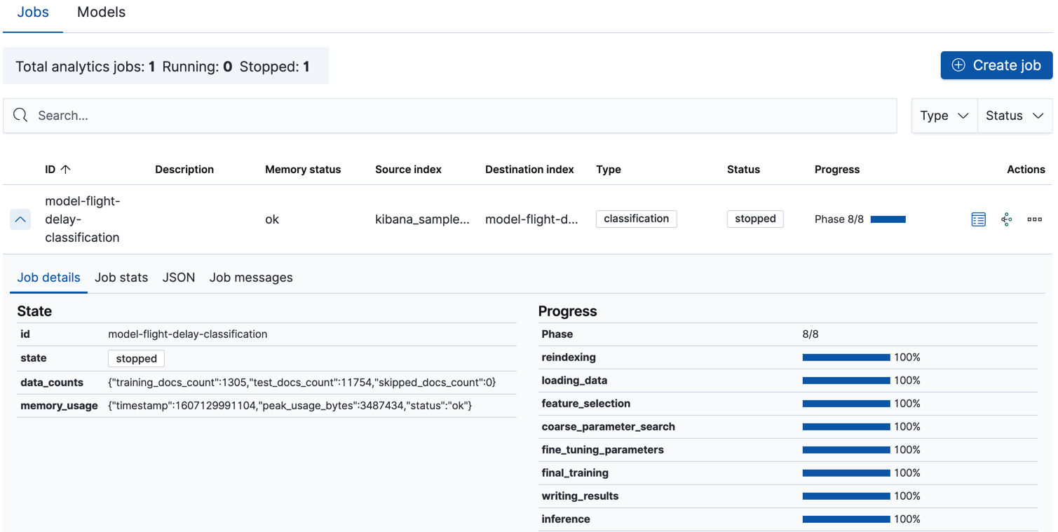This screenshot has width=1058, height=532.
Task: Click the plus icon on Create job button
Action: click(x=958, y=65)
